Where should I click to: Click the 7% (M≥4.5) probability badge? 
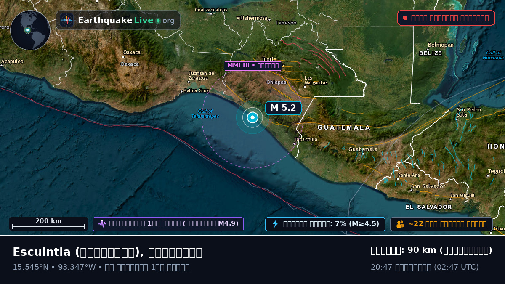(x=325, y=224)
